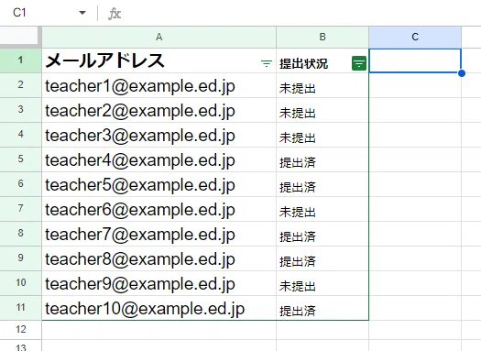Click the 提出状況 header cell

pos(322,60)
